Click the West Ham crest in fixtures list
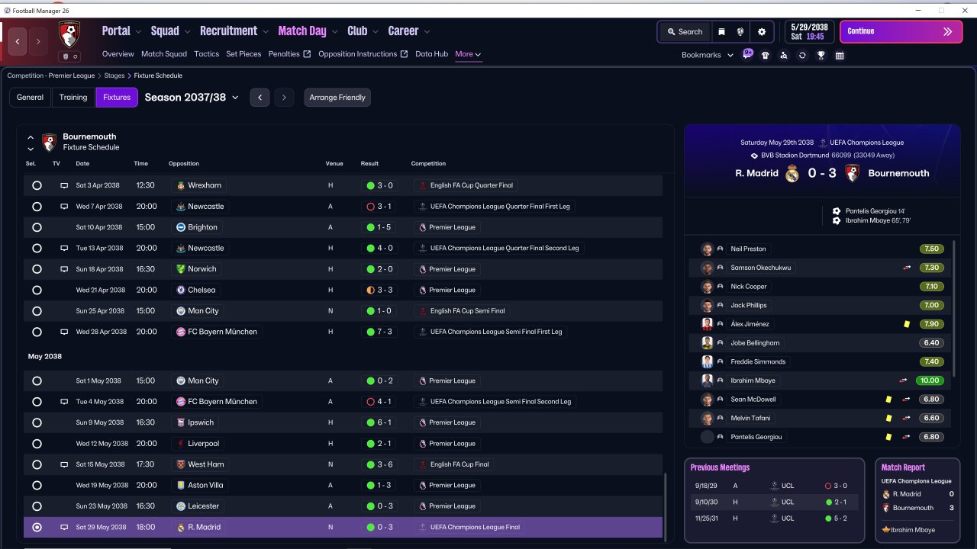 pos(181,464)
